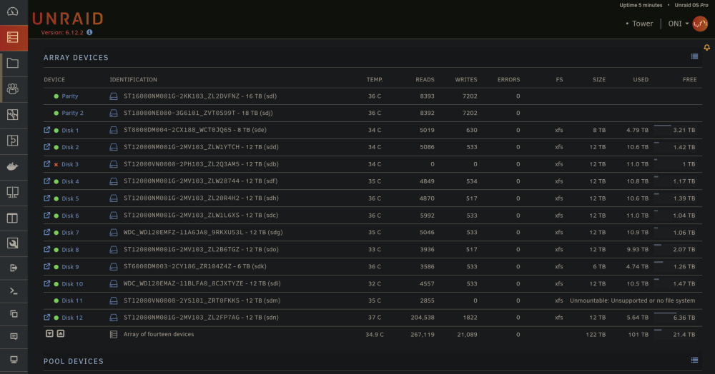The image size is (715, 374).
Task: Open the columns layout sidebar icon
Action: tap(13, 218)
